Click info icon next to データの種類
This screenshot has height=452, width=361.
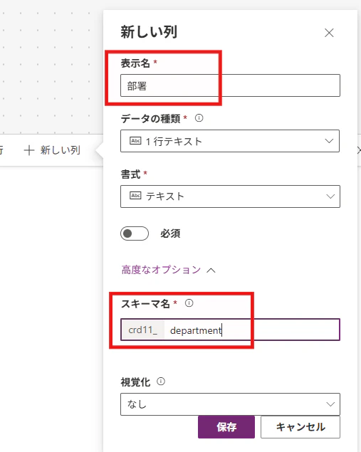(x=199, y=118)
